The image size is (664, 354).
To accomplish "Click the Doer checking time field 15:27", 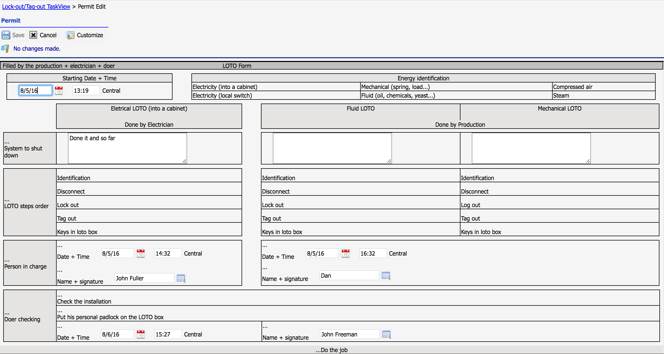I will click(x=168, y=334).
